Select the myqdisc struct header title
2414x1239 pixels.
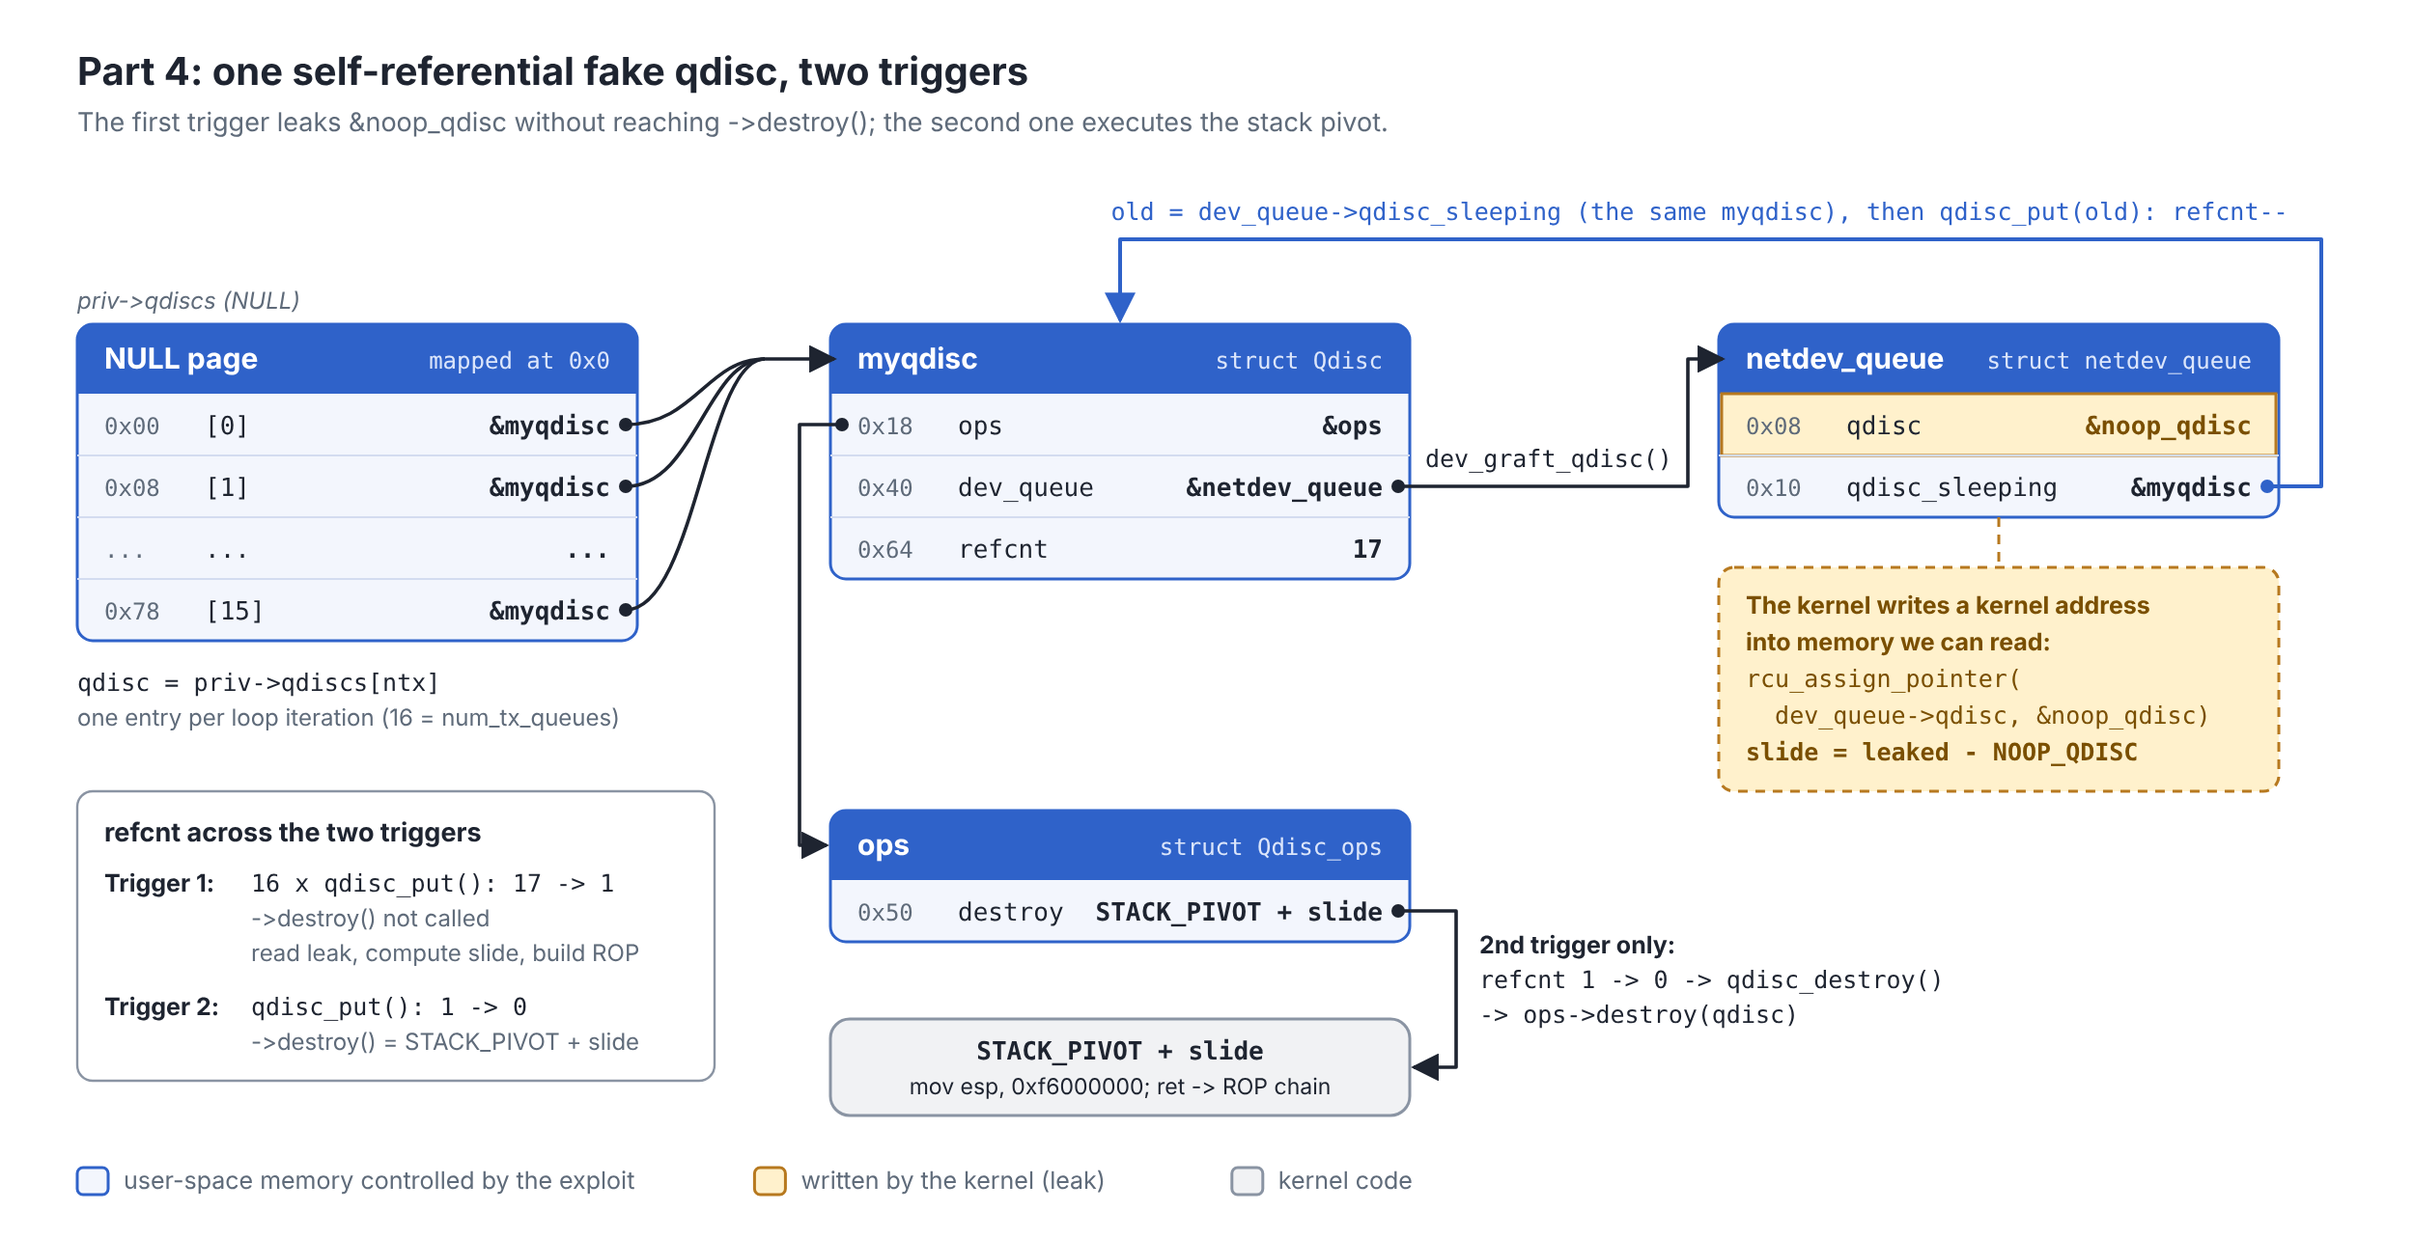pyautogui.click(x=917, y=359)
